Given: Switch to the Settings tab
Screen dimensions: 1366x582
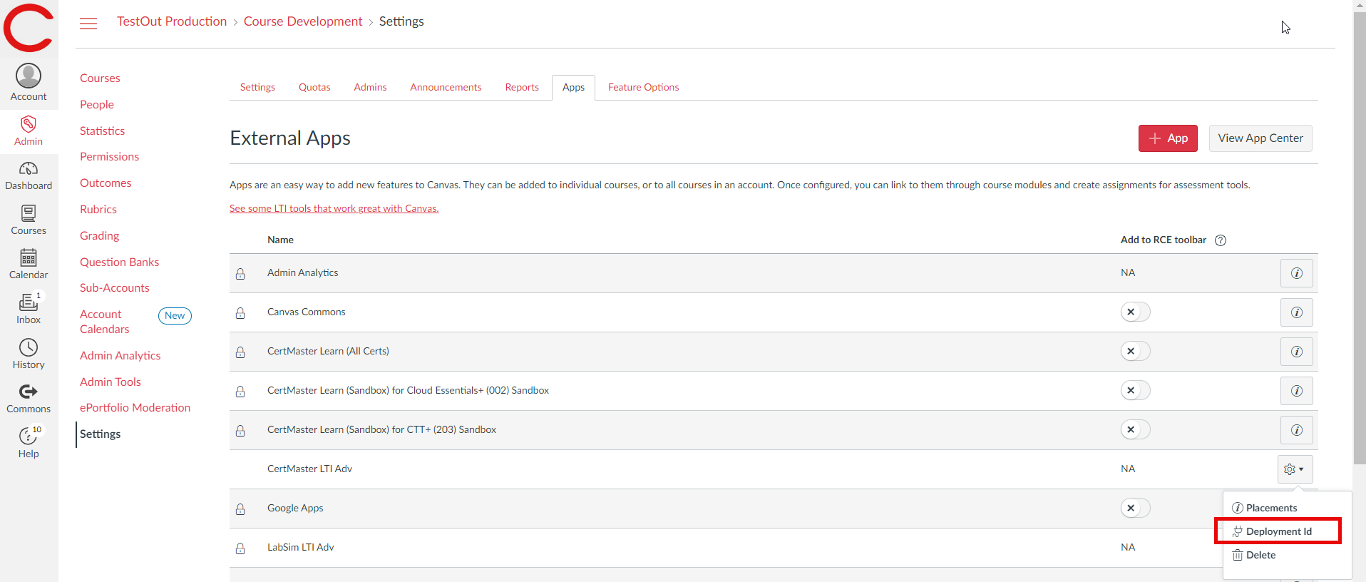Looking at the screenshot, I should tap(257, 87).
